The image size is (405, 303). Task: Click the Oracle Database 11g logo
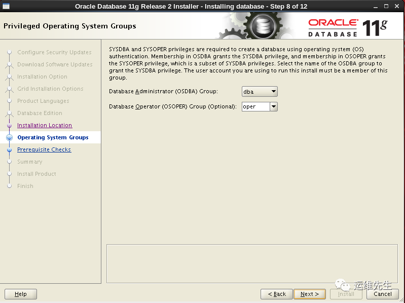click(348, 28)
